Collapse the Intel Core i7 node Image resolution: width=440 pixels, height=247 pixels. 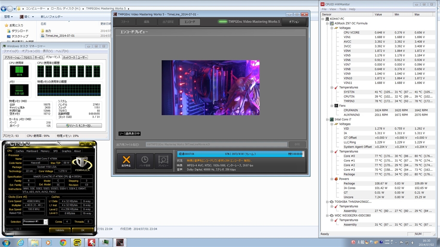coord(327,119)
